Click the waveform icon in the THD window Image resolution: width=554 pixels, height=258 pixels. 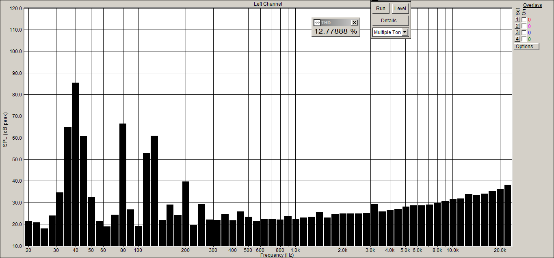tap(317, 23)
